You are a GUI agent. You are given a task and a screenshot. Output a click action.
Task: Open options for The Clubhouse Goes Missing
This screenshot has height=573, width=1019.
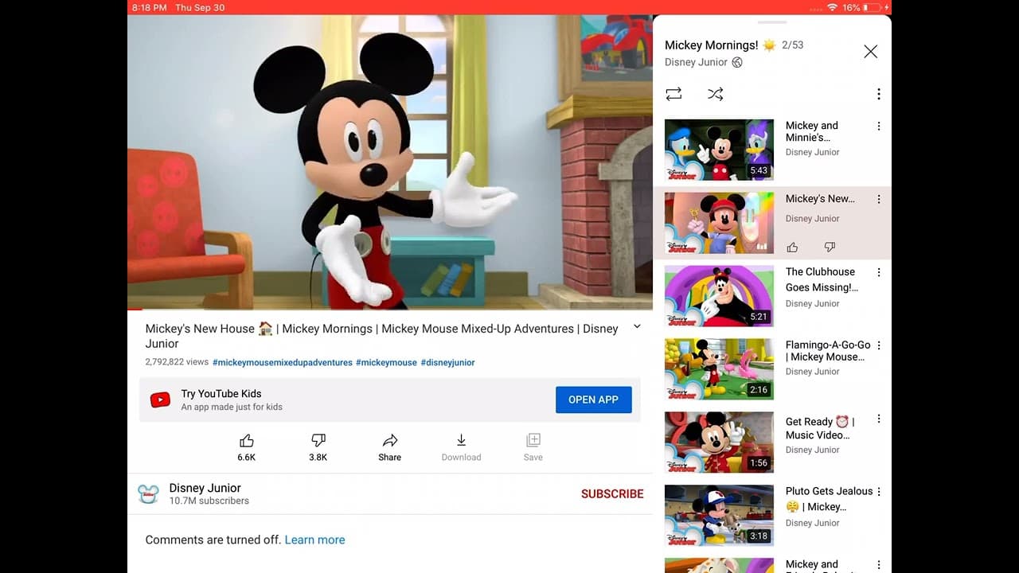879,272
